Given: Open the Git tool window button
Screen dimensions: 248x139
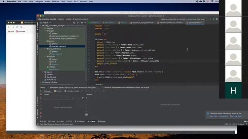Looking at the screenshot, I should [x=43, y=122].
